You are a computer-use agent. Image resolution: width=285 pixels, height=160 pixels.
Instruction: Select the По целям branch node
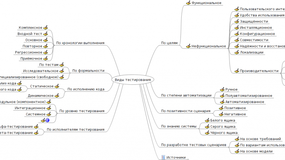tap(169, 43)
